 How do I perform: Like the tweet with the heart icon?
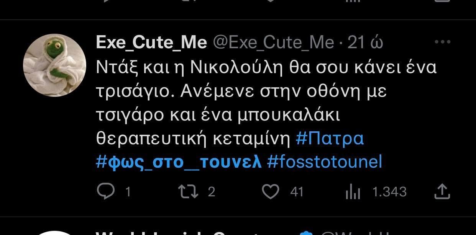[x=271, y=191]
